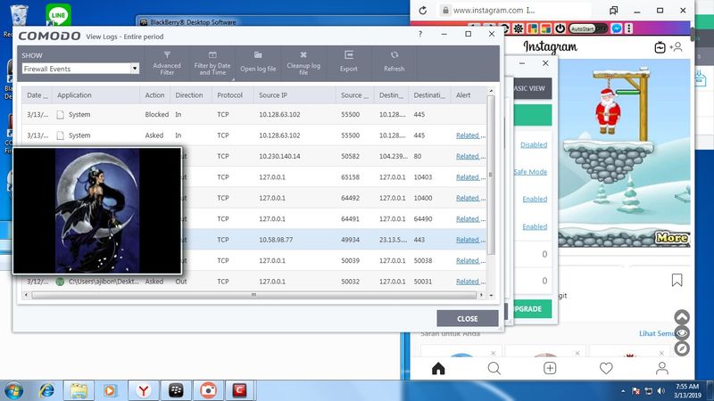
Task: Open Instagram search tab
Action: (494, 368)
